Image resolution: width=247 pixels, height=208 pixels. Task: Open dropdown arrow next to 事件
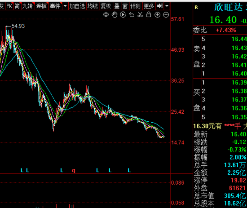(x=65, y=6)
